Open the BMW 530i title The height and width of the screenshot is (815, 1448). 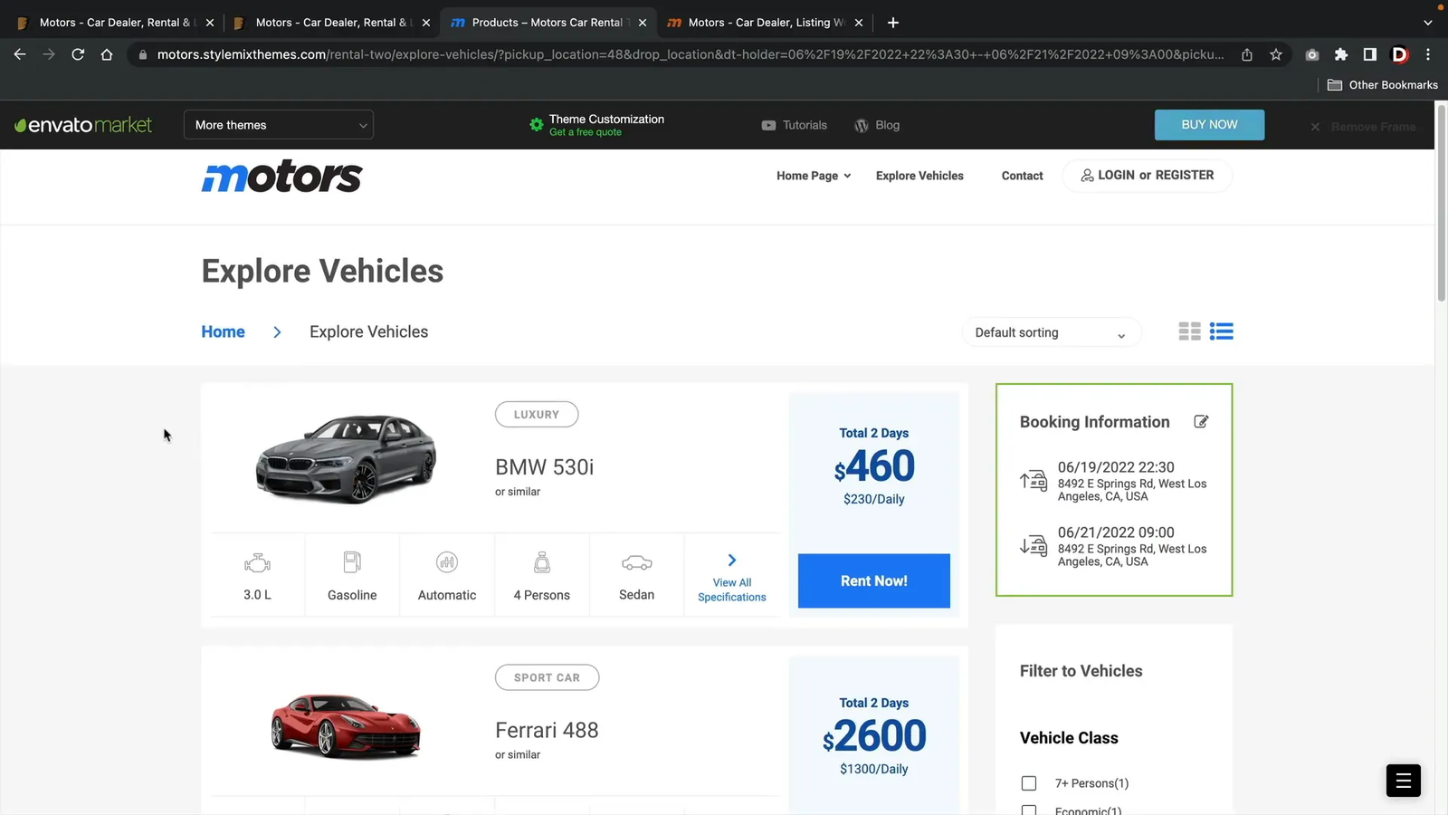(544, 467)
